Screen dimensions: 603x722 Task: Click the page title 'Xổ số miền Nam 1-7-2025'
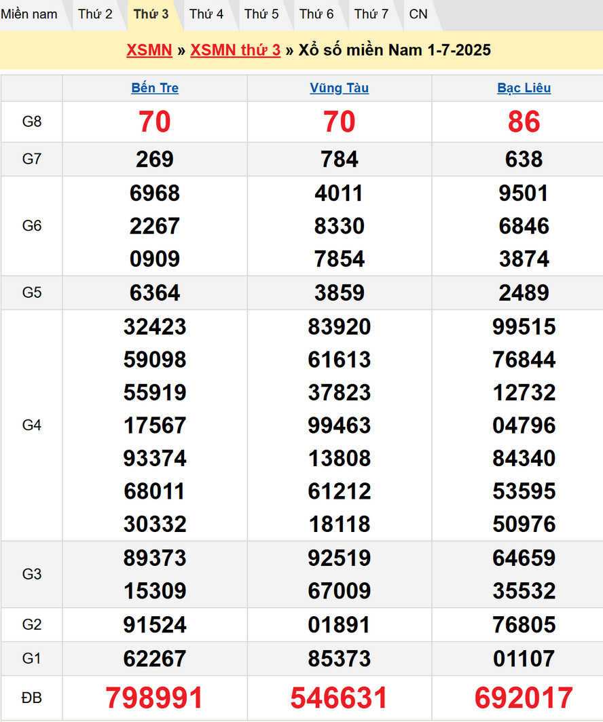[395, 50]
